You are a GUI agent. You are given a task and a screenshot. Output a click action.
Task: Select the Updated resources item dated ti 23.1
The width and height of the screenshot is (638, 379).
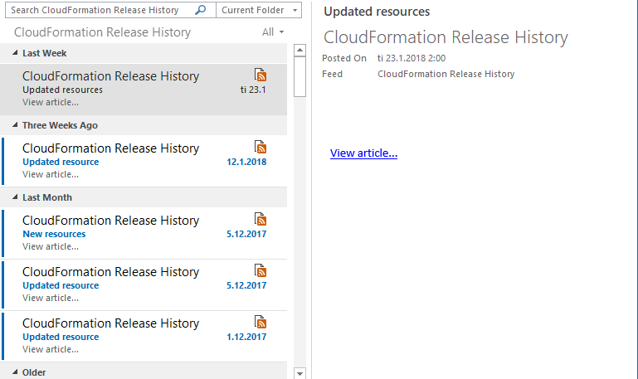144,89
